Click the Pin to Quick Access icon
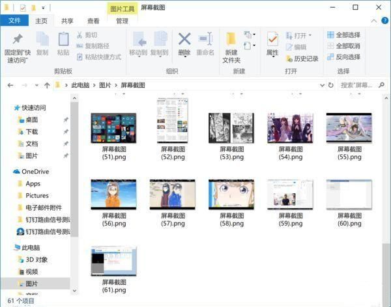Image resolution: width=391 pixels, height=307 pixels. (x=18, y=40)
